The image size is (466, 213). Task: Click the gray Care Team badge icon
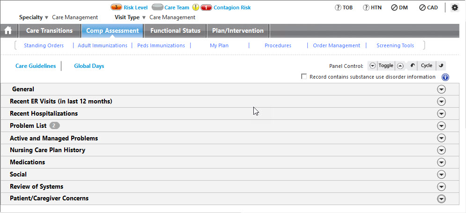click(x=157, y=7)
